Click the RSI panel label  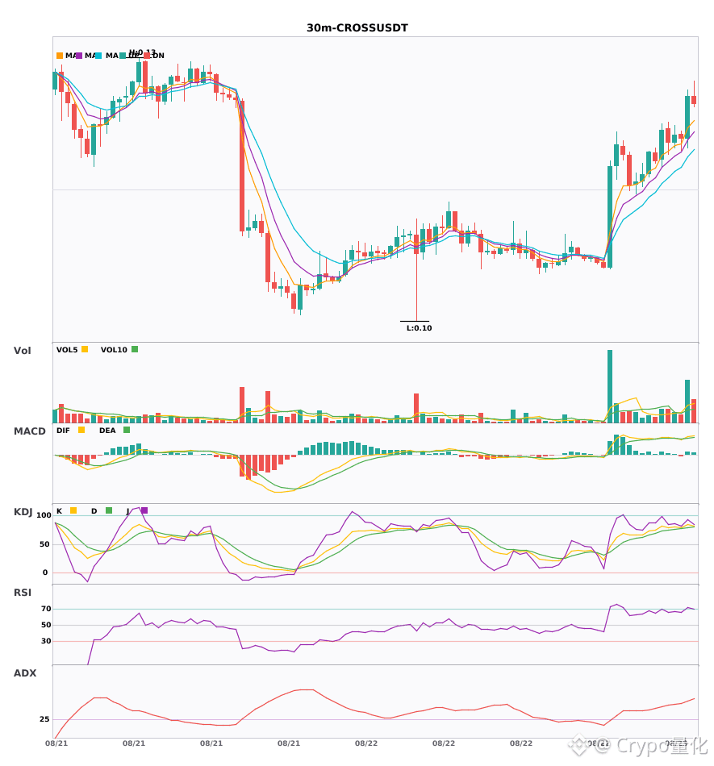click(23, 593)
